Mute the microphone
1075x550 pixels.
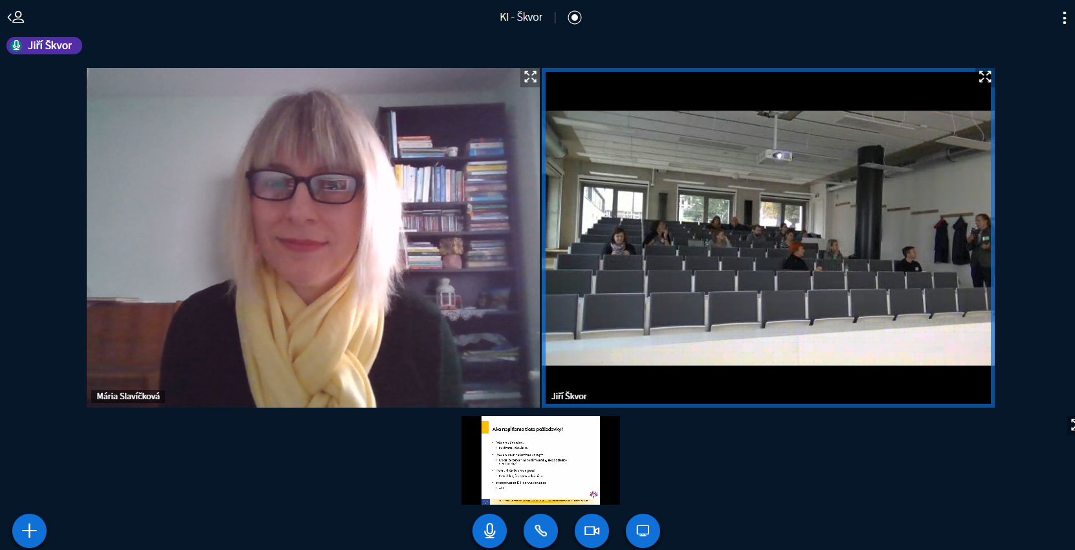[489, 531]
